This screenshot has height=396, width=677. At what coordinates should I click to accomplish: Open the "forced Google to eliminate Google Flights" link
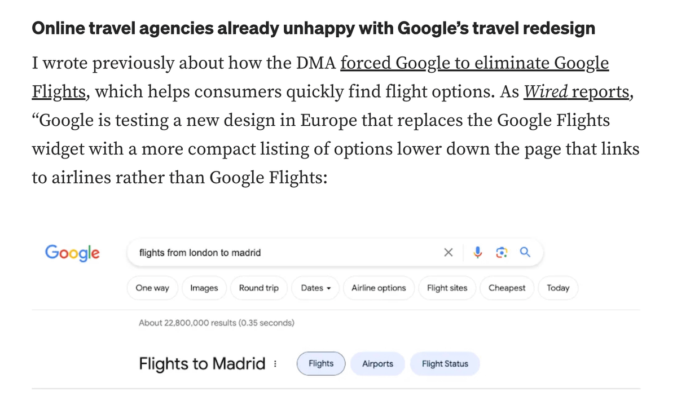click(x=474, y=63)
